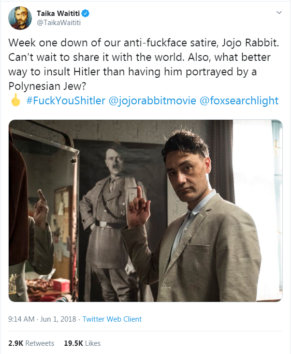Expand the tweet options chevron
Viewport: 291px width, 354px height.
279,12
